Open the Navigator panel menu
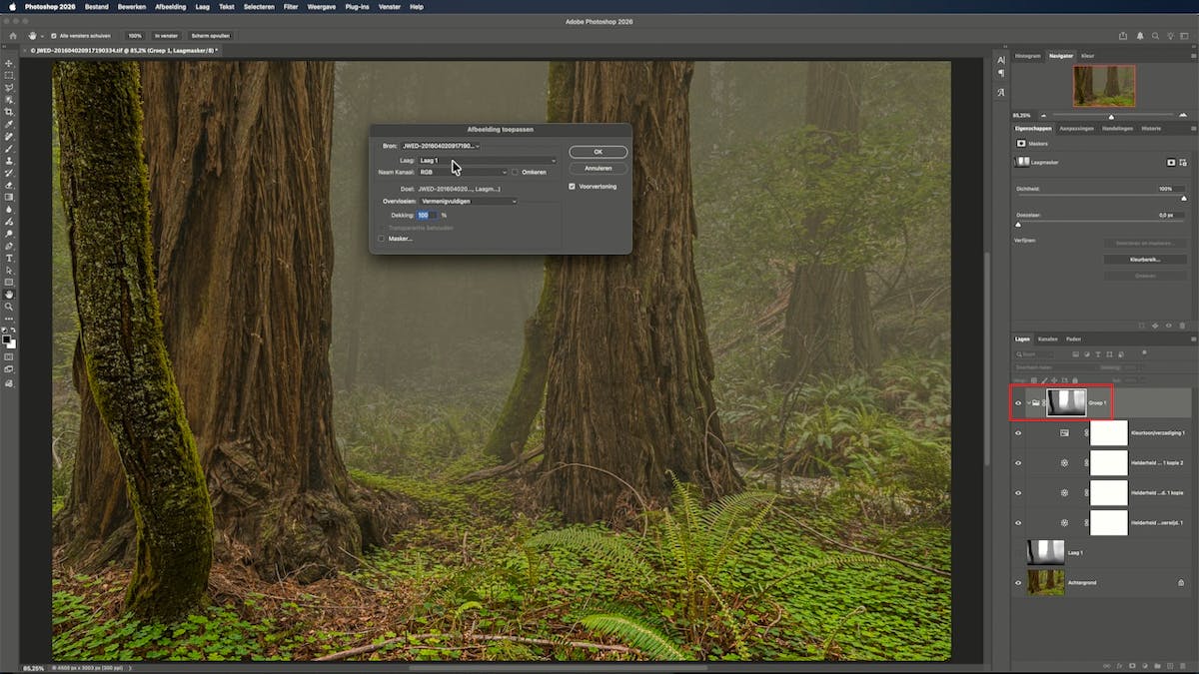 tap(1193, 56)
